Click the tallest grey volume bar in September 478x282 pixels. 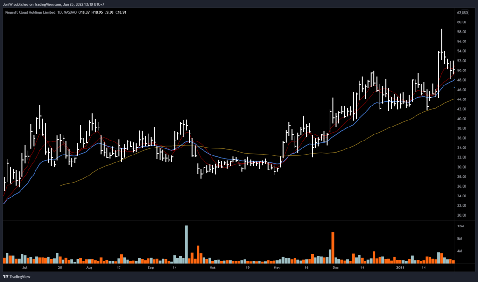click(x=186, y=244)
